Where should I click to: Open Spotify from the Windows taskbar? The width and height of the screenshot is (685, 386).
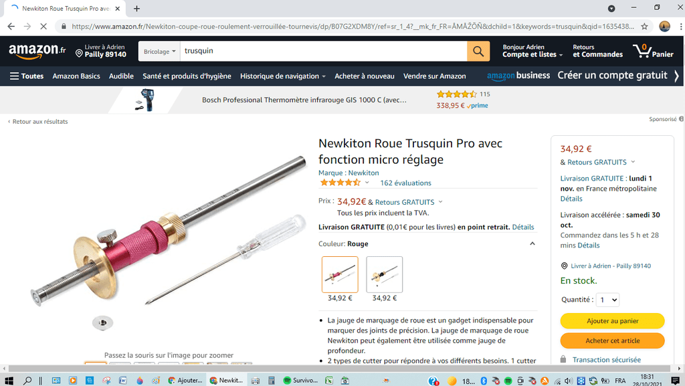click(x=300, y=381)
